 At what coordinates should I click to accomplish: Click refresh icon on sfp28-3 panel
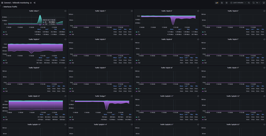point(264,11)
